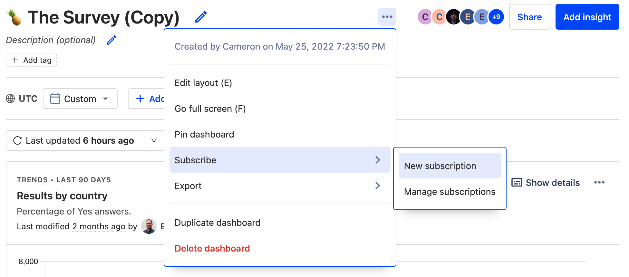Click the UTC globe timezone icon

[x=10, y=99]
